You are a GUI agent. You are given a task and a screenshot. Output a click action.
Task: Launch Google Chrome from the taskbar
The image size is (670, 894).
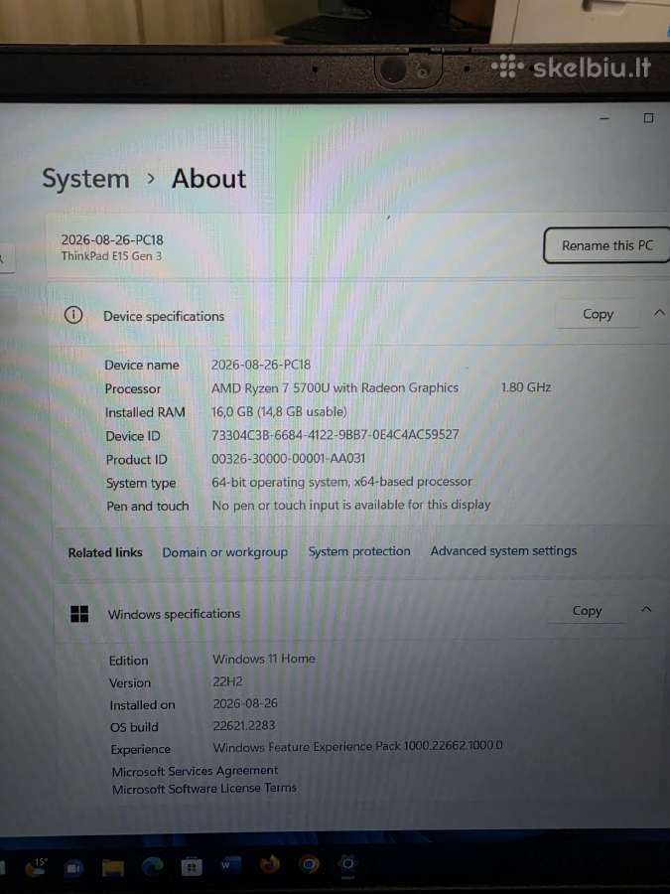pyautogui.click(x=309, y=865)
